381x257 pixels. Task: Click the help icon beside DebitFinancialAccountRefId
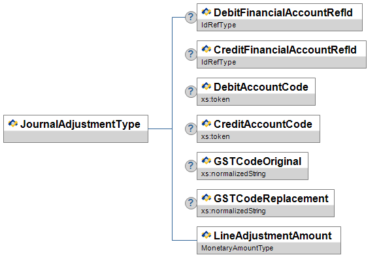tap(191, 17)
